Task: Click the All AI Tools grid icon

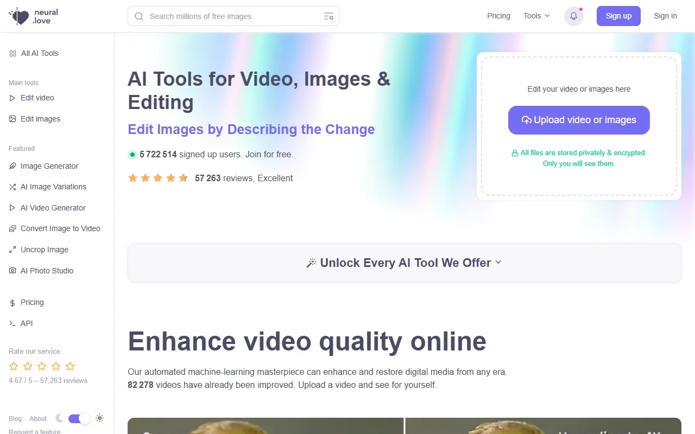Action: [12, 53]
